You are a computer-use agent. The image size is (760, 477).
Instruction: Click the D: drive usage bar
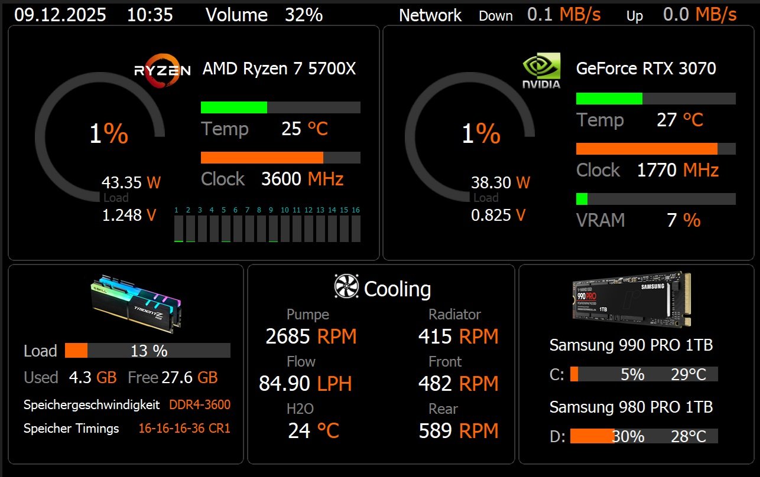pos(644,436)
